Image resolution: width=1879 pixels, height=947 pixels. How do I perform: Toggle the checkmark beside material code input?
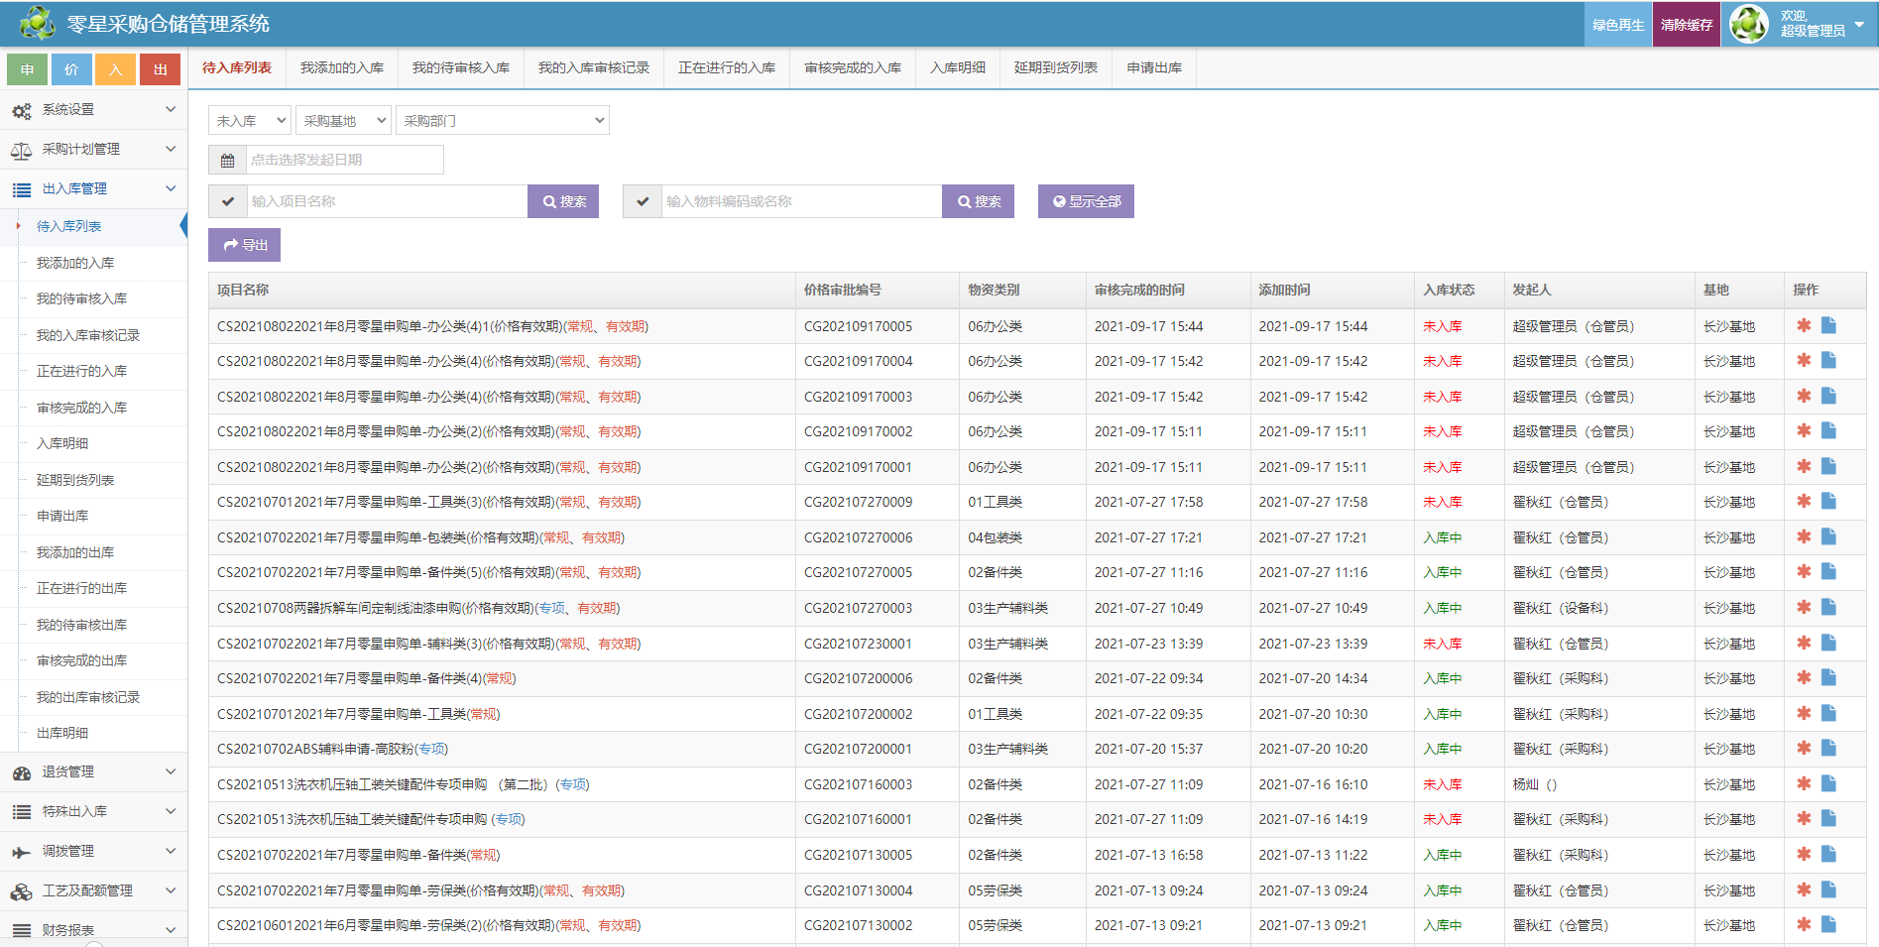click(643, 201)
